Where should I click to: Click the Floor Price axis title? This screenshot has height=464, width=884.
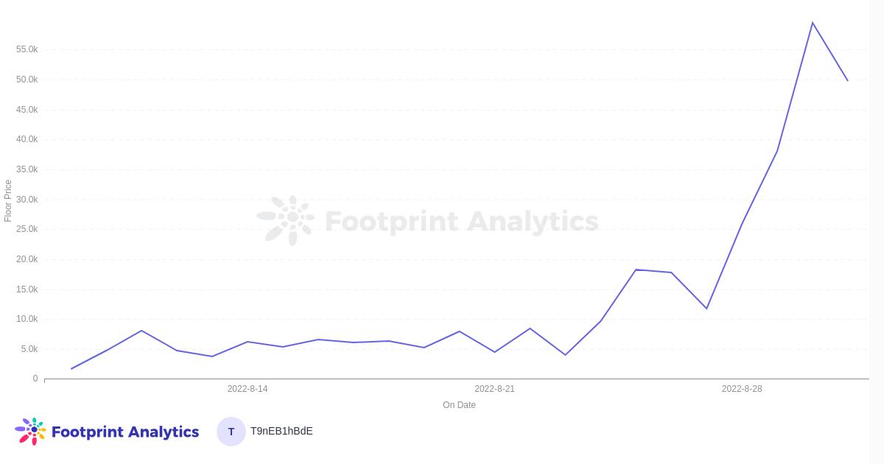click(8, 200)
